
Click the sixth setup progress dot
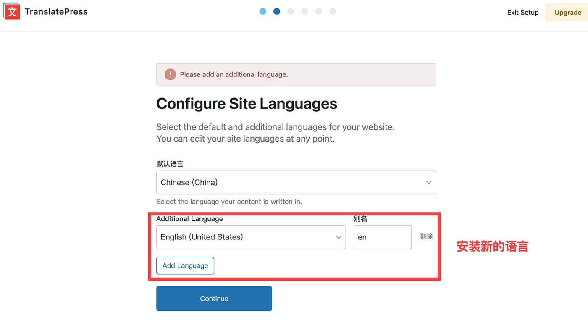[333, 11]
